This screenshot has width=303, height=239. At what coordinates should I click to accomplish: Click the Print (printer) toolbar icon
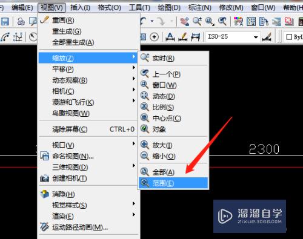coord(21,21)
